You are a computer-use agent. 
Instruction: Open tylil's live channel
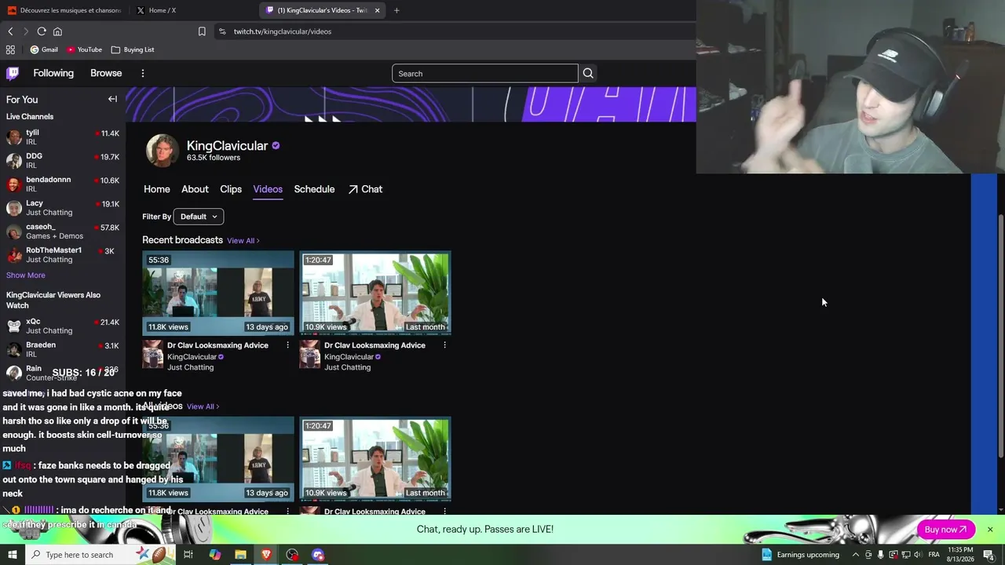point(63,137)
